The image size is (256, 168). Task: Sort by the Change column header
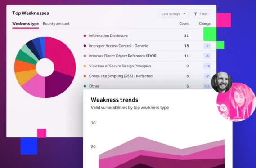(205, 24)
